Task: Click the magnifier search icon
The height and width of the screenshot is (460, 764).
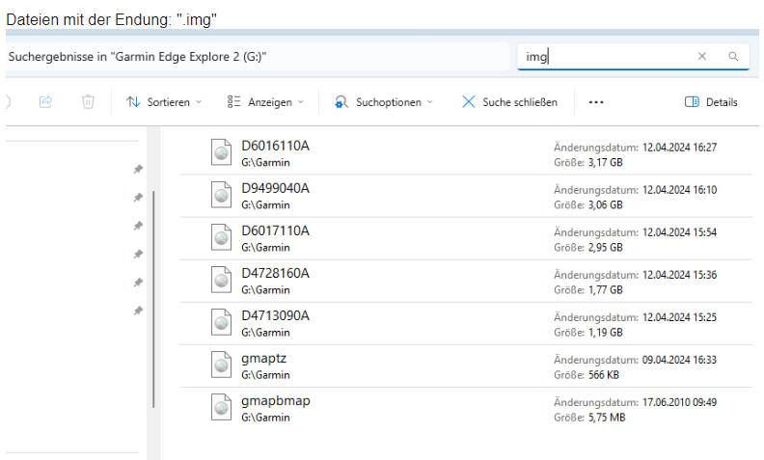Action: pyautogui.click(x=733, y=57)
